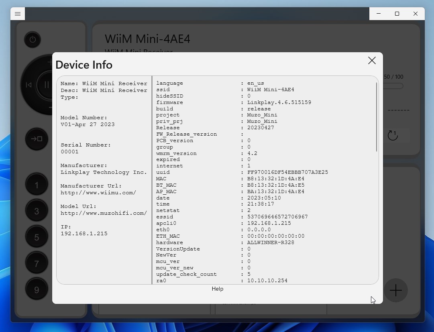Click the hardware value ALLWINNER-R328
Viewport: 434px width, 332px height.
coord(271,242)
